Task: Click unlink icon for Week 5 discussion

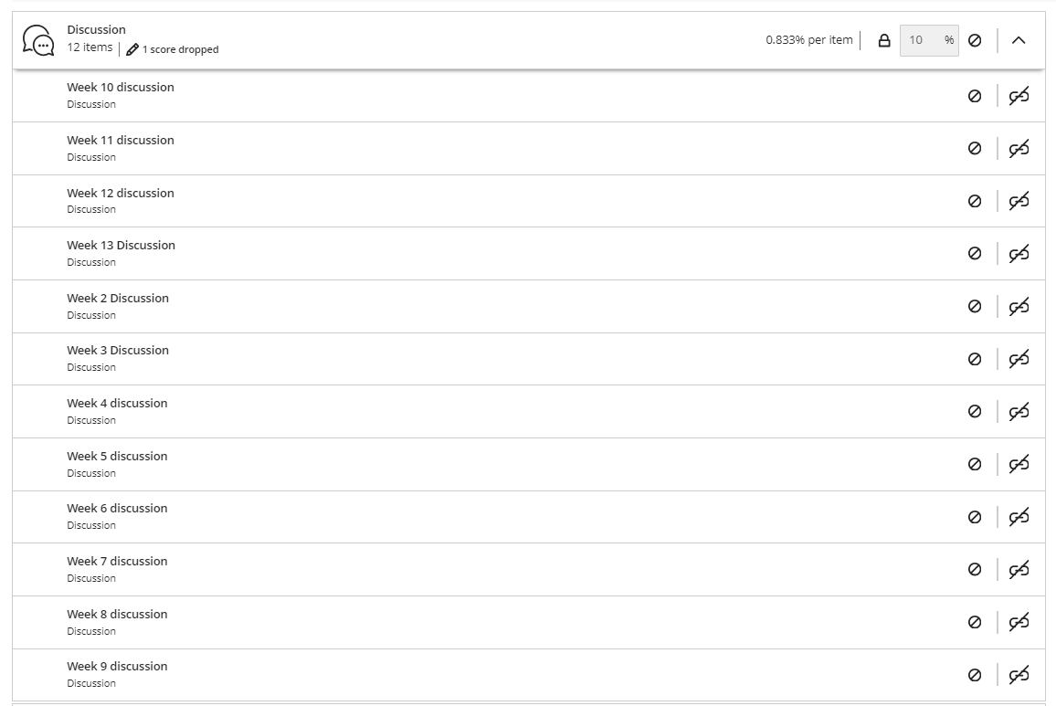Action: (x=1019, y=464)
